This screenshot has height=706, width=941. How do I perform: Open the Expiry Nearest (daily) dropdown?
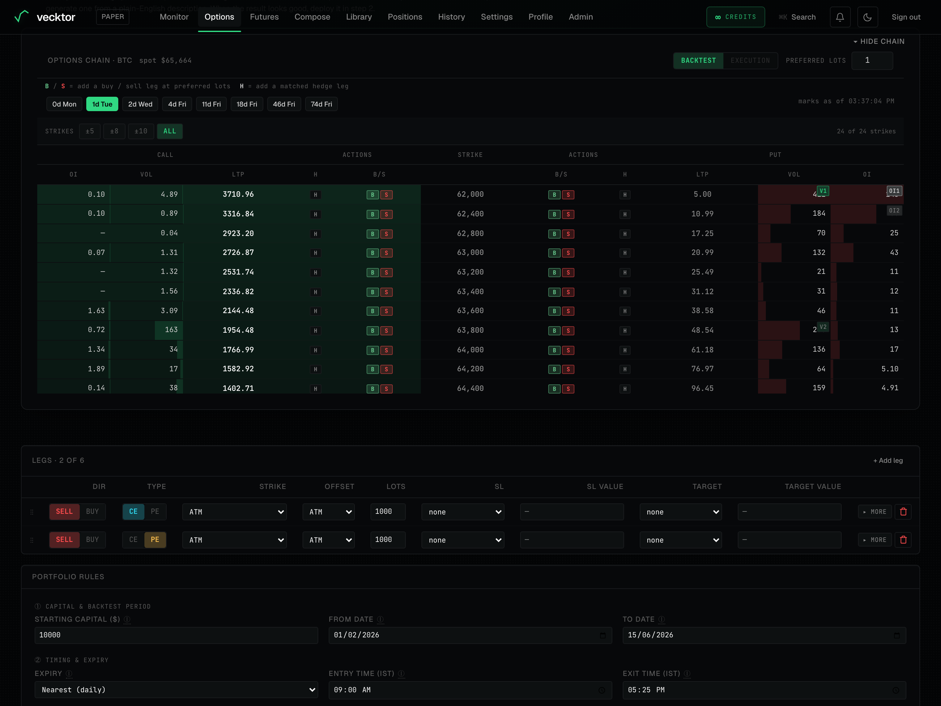176,690
